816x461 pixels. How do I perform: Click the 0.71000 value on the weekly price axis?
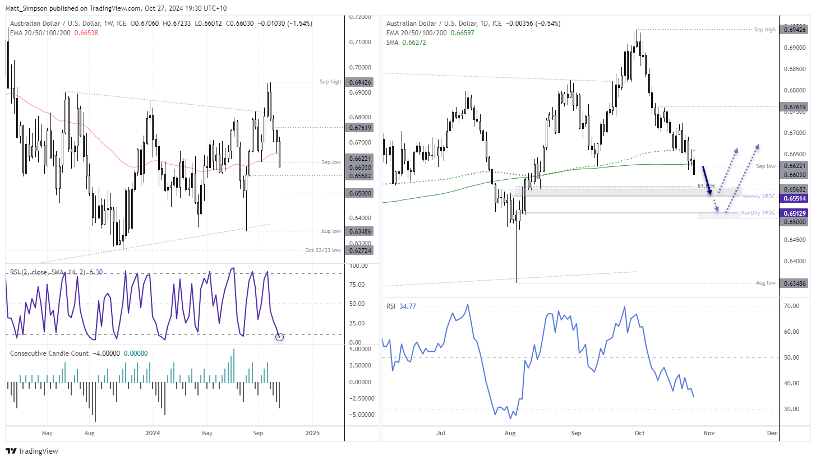pyautogui.click(x=360, y=42)
